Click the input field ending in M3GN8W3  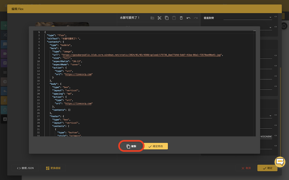266,137
